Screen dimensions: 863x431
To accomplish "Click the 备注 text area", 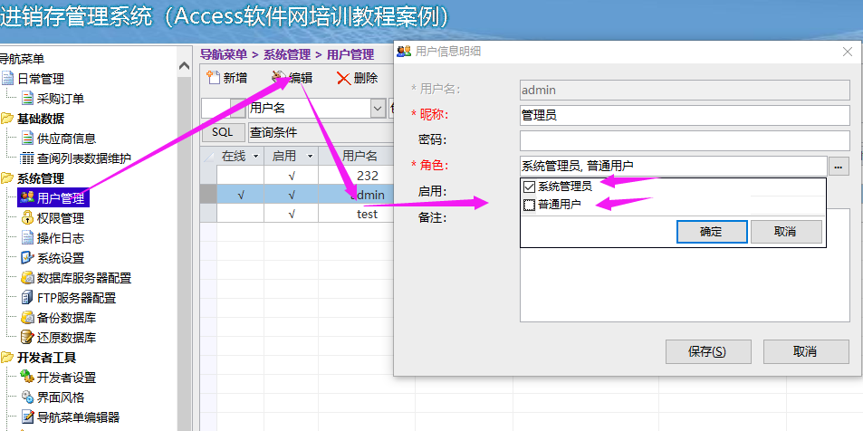I will 685,264.
